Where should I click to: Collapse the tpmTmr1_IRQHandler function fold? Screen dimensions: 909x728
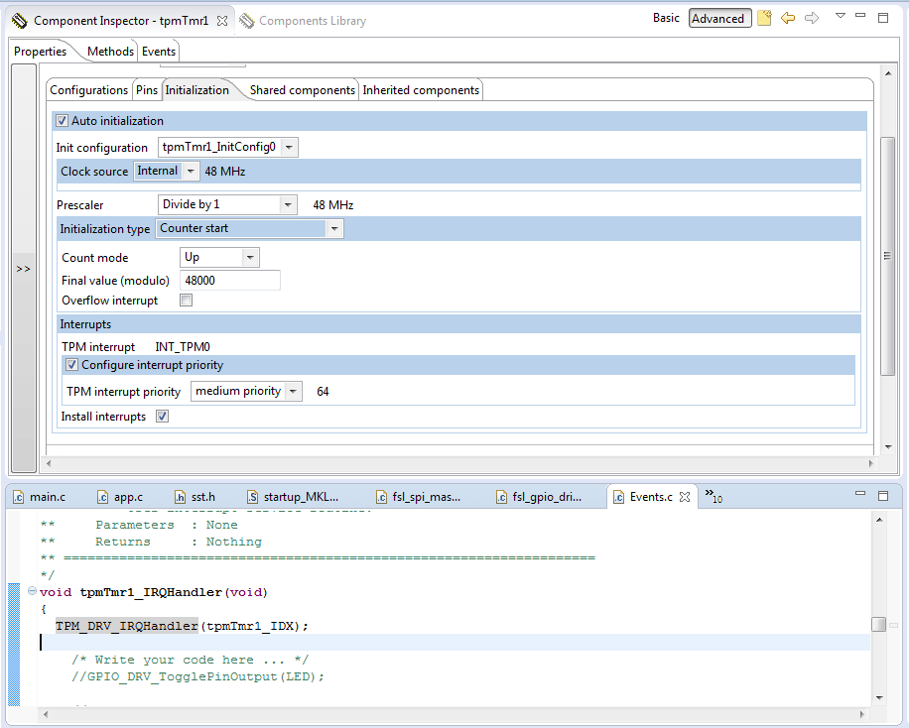pyautogui.click(x=32, y=591)
